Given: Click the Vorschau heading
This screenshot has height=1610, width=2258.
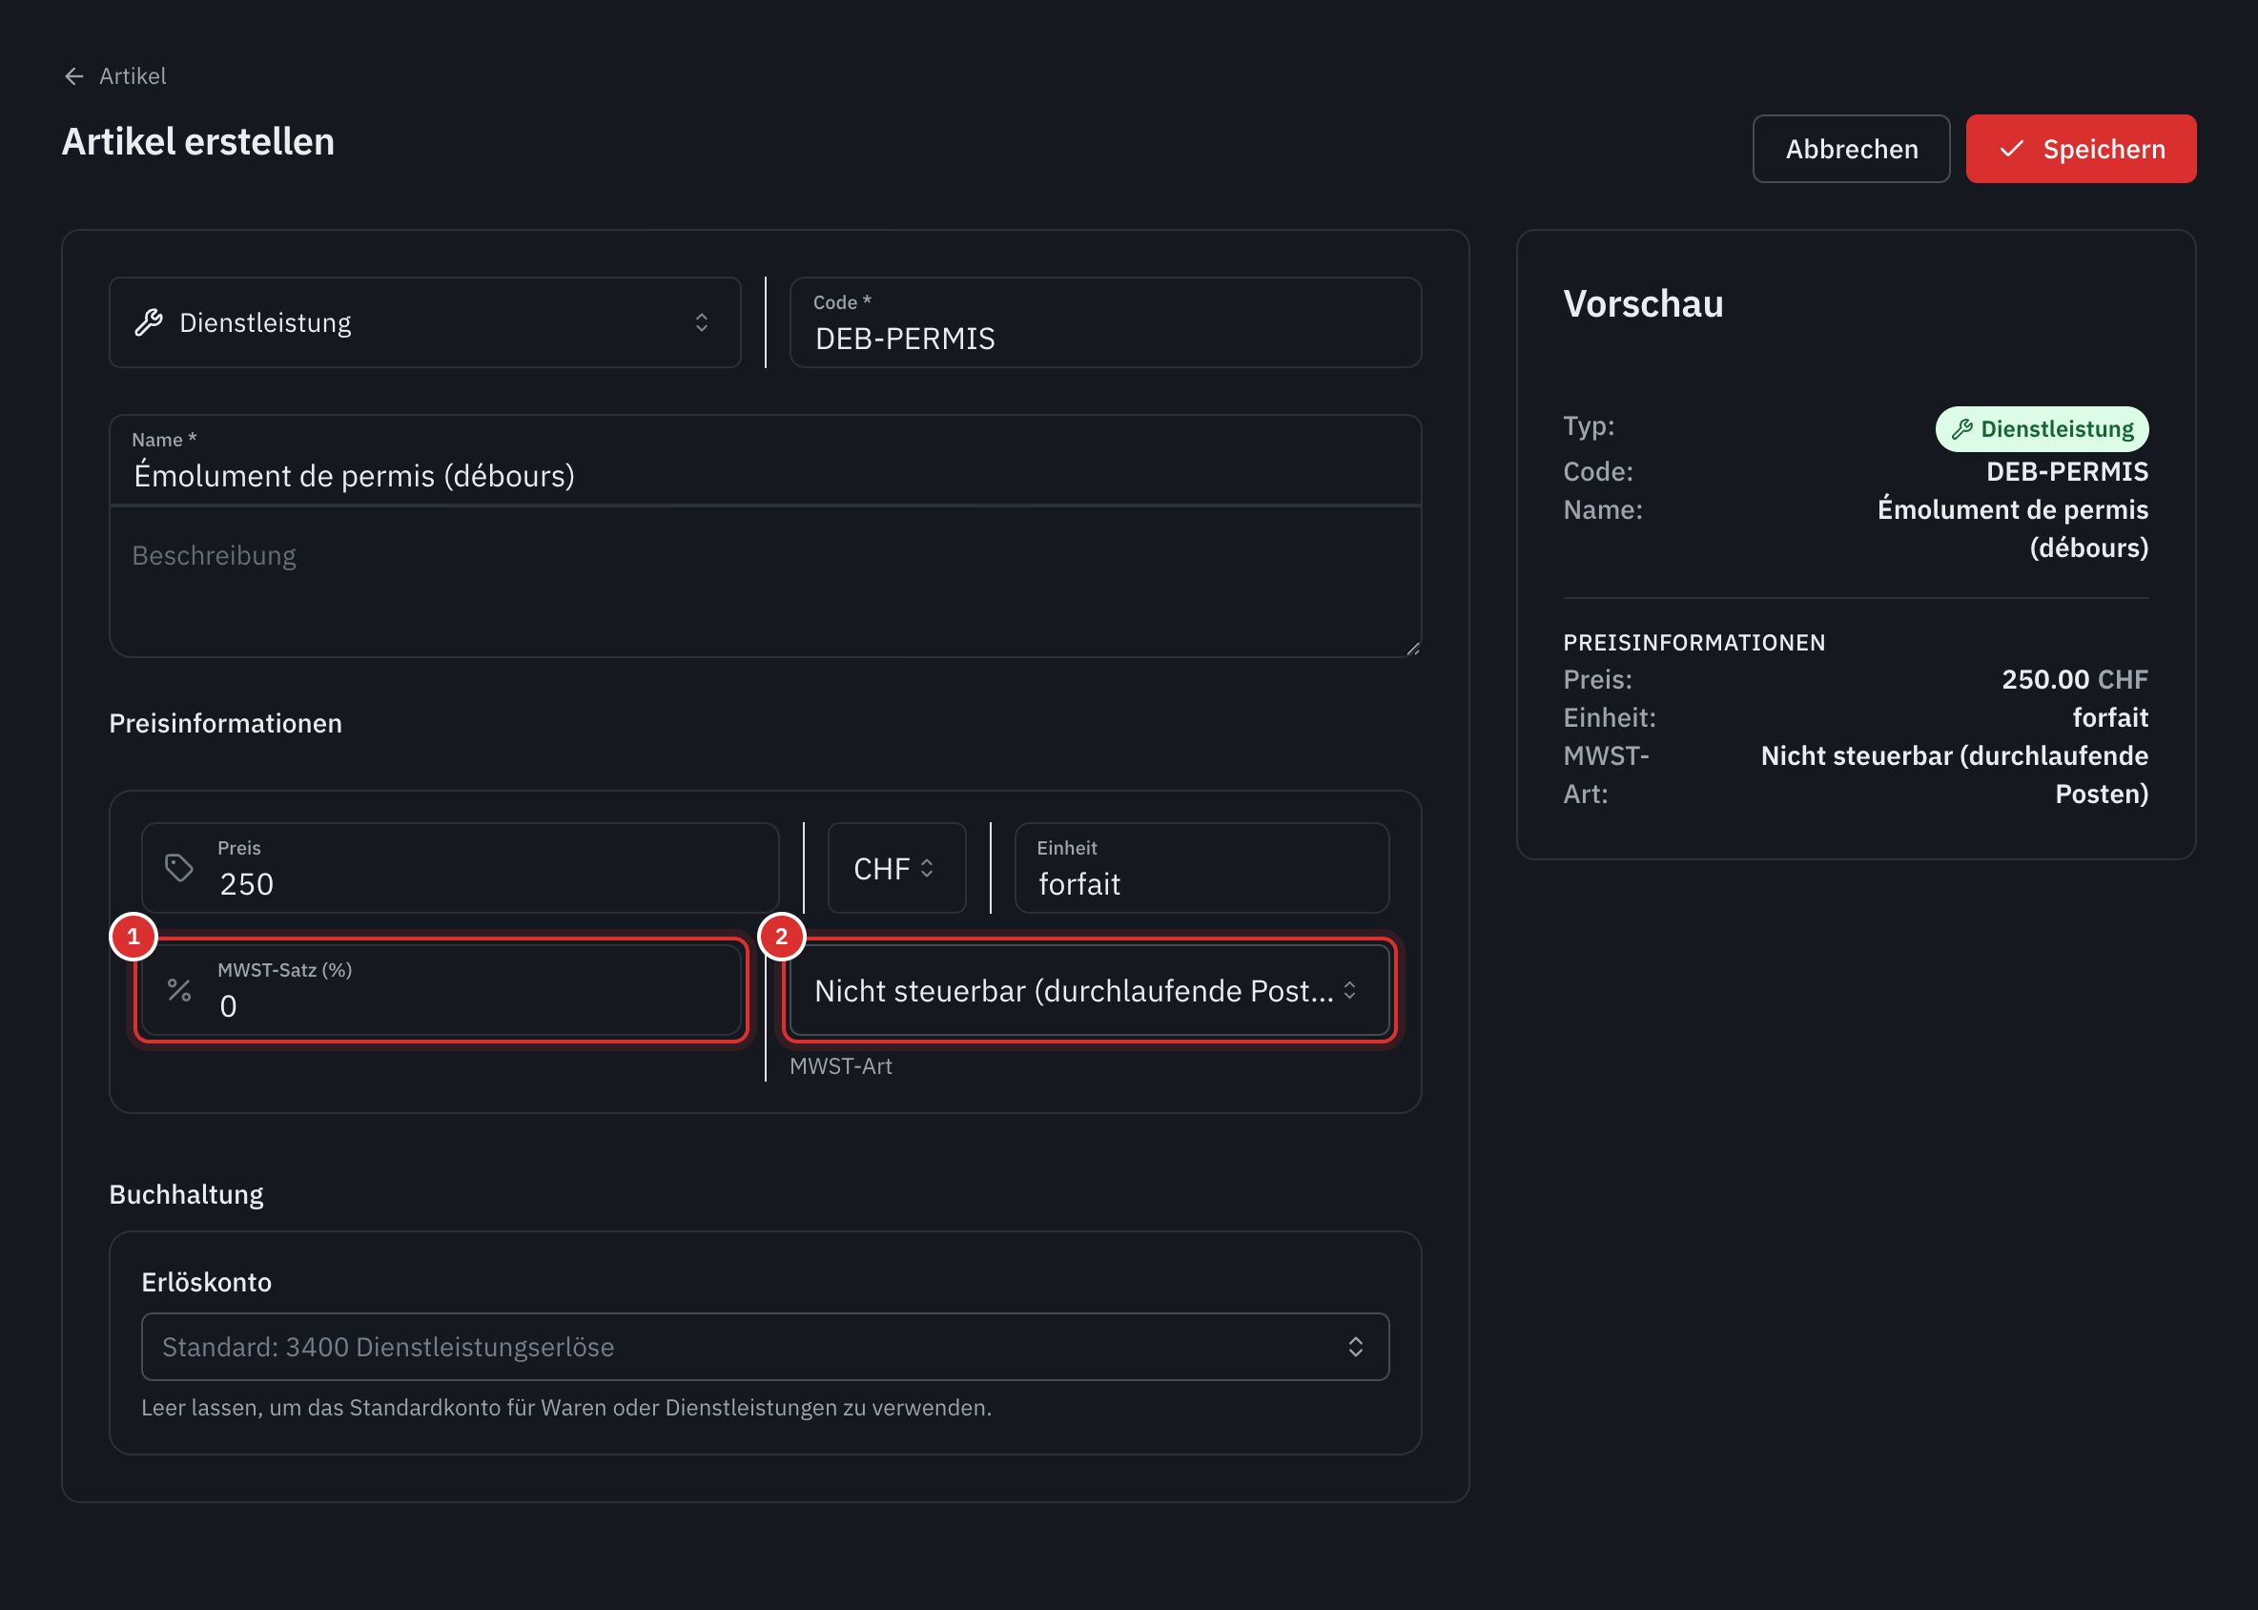Looking at the screenshot, I should [1642, 303].
